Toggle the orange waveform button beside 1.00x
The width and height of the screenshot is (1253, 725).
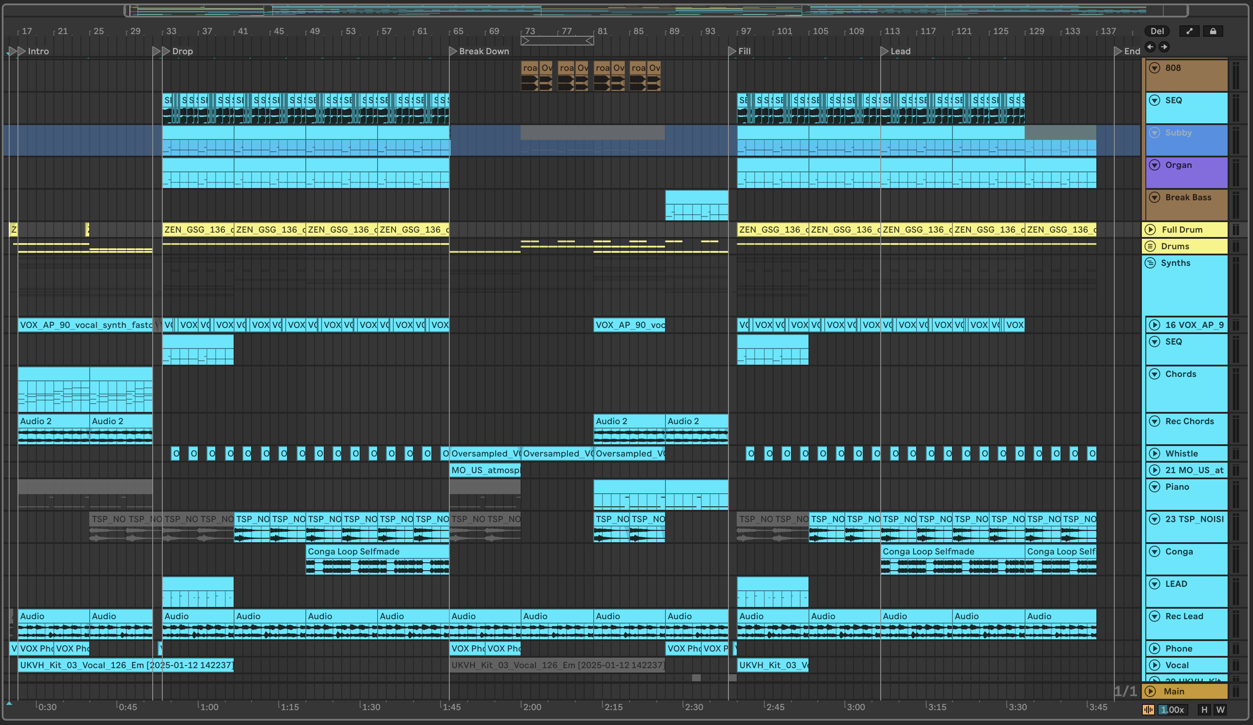(x=1148, y=710)
